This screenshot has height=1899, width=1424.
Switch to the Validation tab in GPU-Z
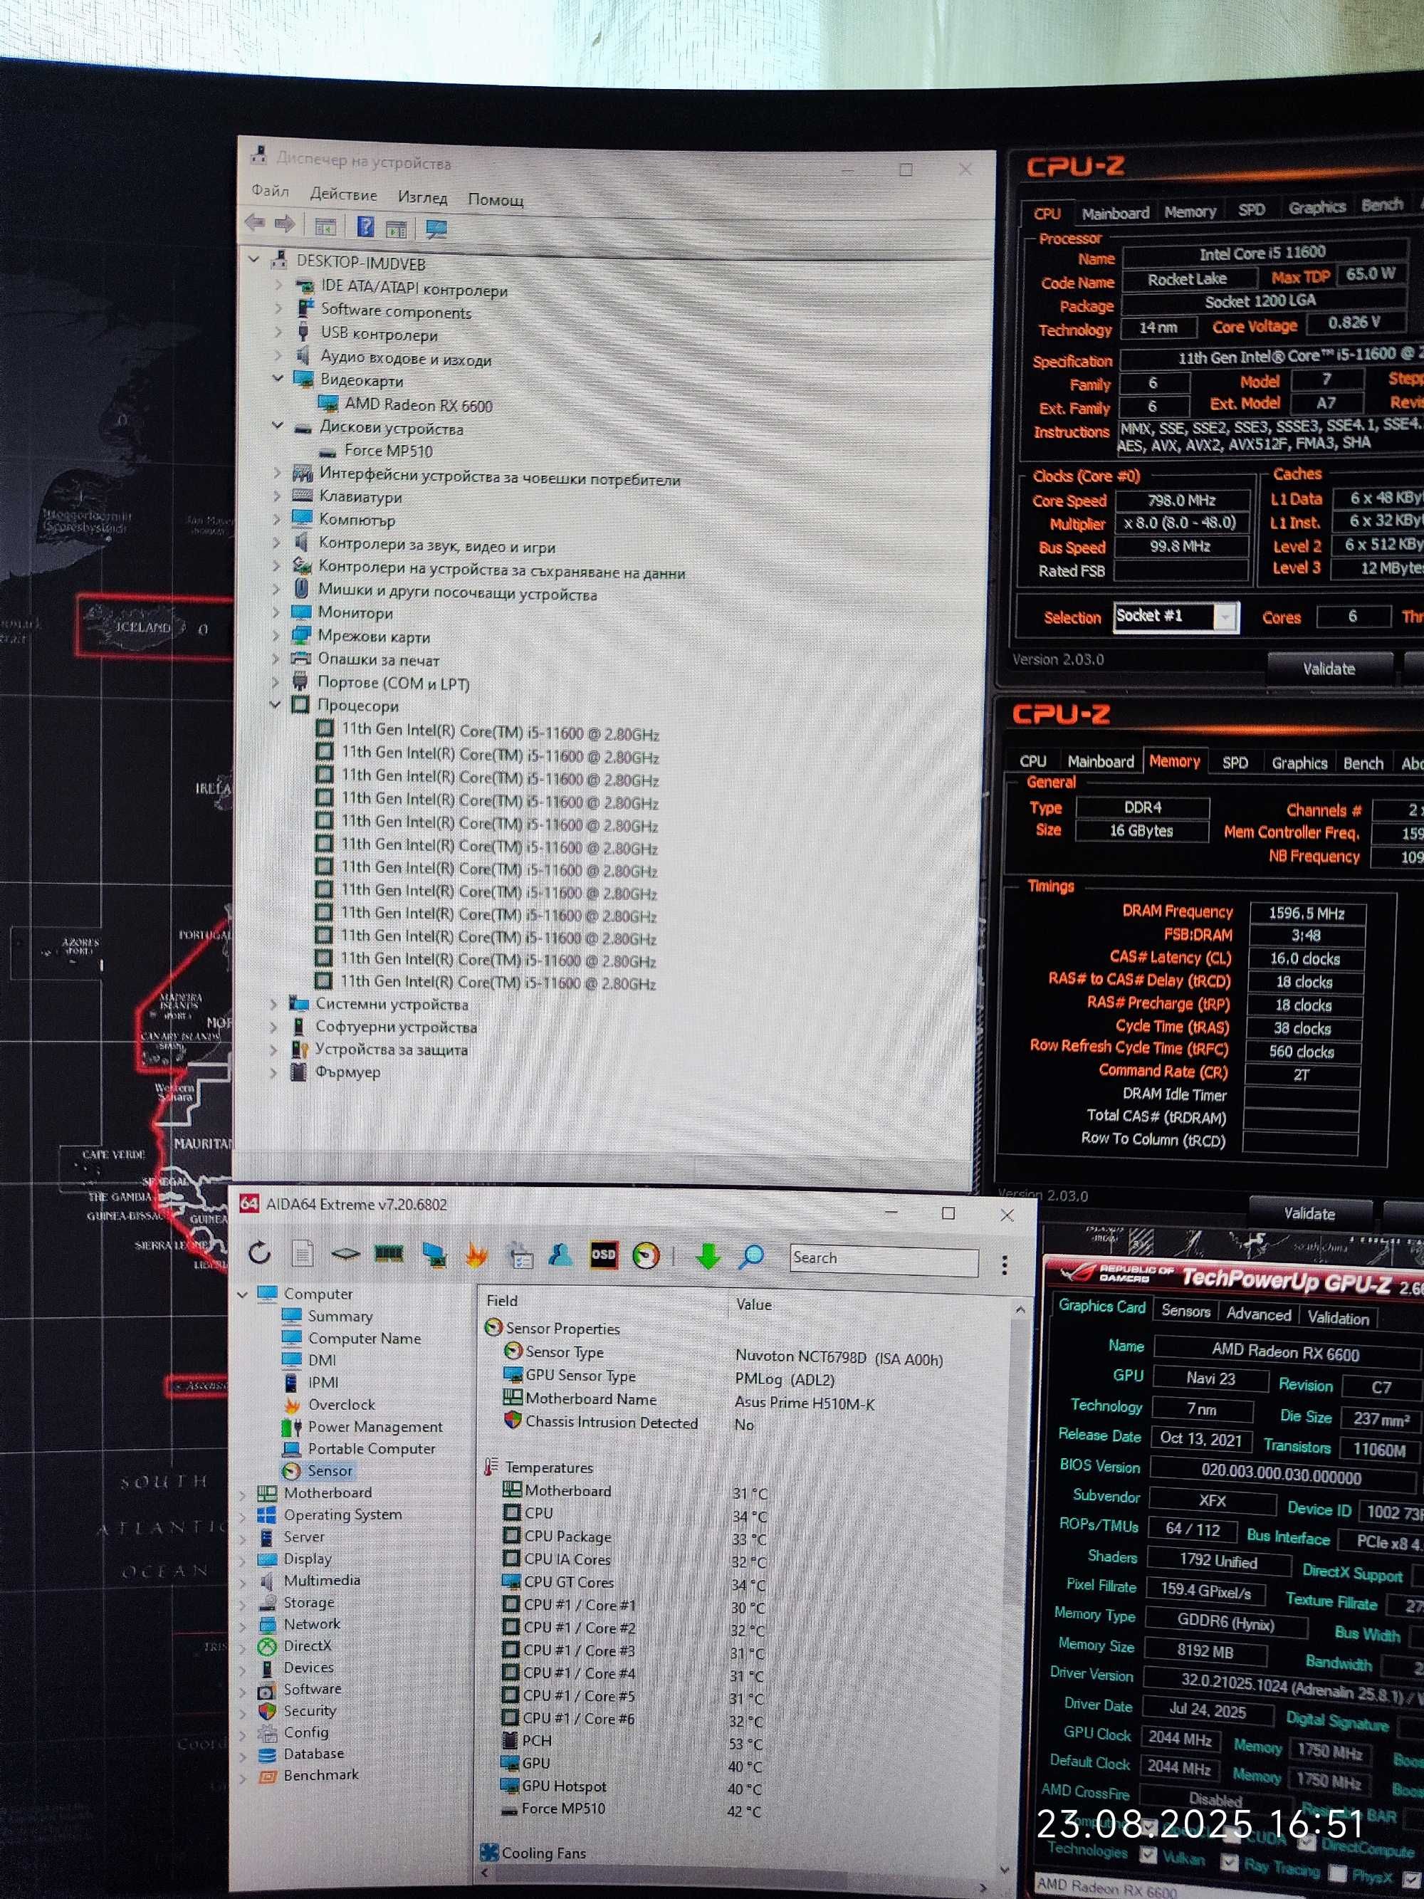pos(1338,1319)
